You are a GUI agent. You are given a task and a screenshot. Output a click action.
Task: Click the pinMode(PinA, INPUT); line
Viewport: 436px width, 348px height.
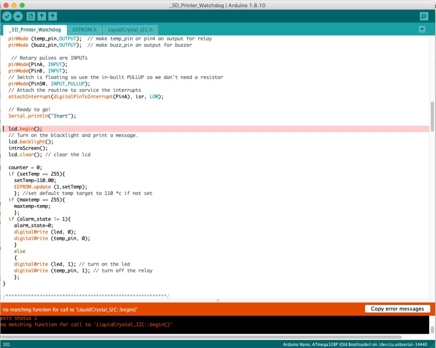[x=38, y=64]
